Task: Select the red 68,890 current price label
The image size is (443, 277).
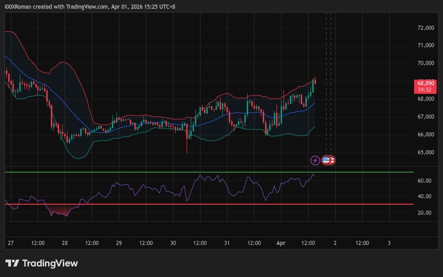Action: pos(426,83)
